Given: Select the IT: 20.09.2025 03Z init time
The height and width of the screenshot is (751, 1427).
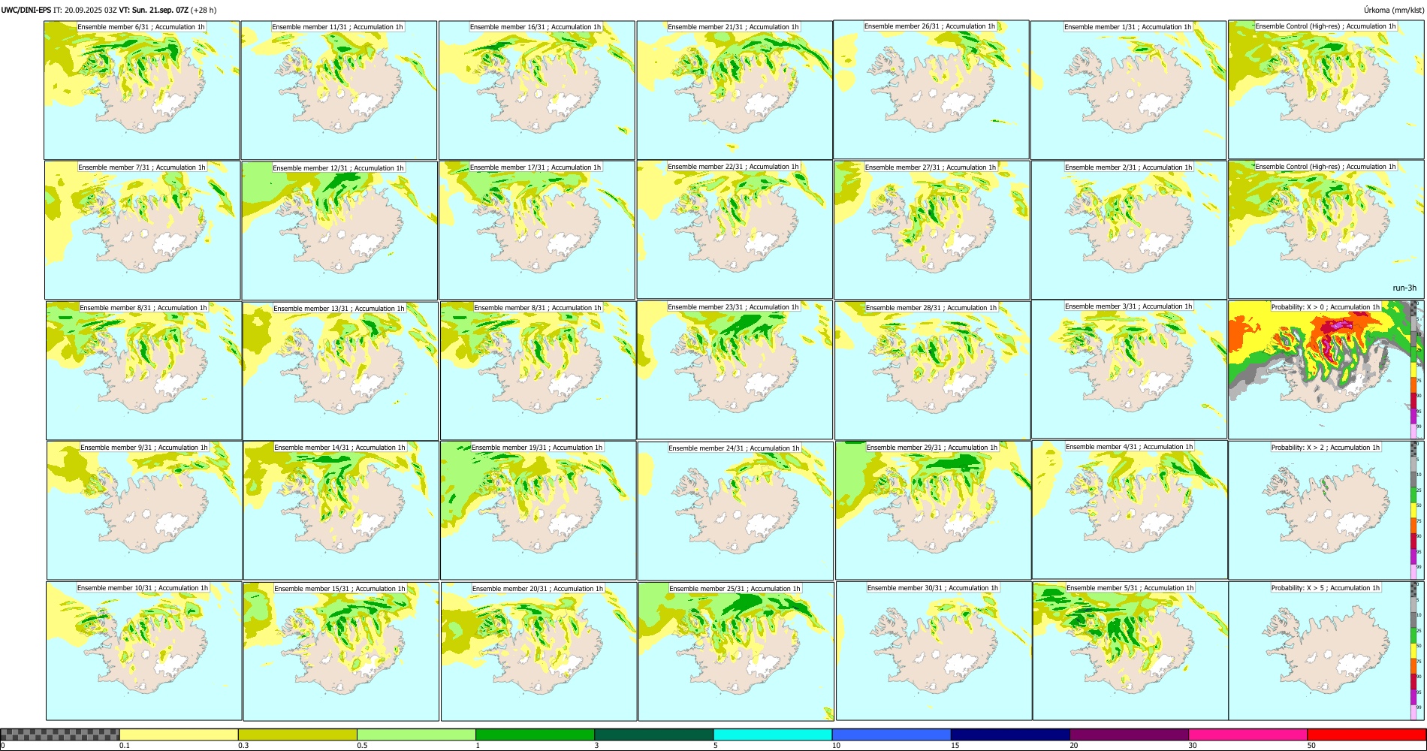Looking at the screenshot, I should point(85,10).
